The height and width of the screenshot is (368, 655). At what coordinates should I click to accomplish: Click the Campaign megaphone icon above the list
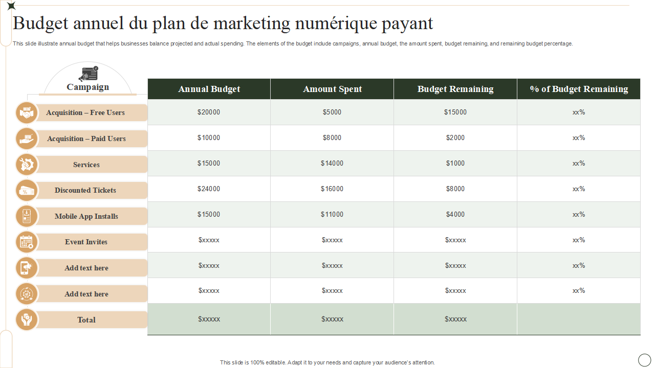click(x=88, y=74)
